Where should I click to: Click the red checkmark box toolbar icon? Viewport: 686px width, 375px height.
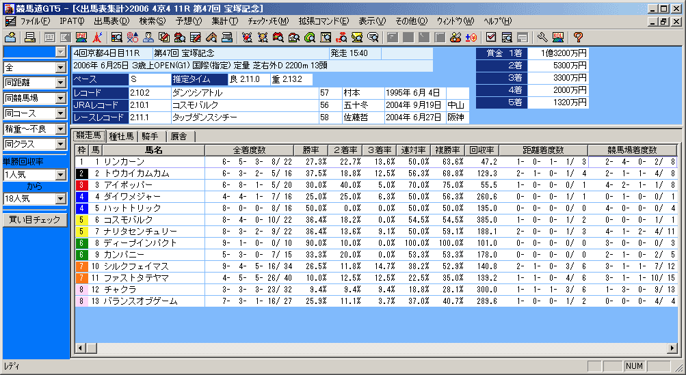tap(491, 37)
